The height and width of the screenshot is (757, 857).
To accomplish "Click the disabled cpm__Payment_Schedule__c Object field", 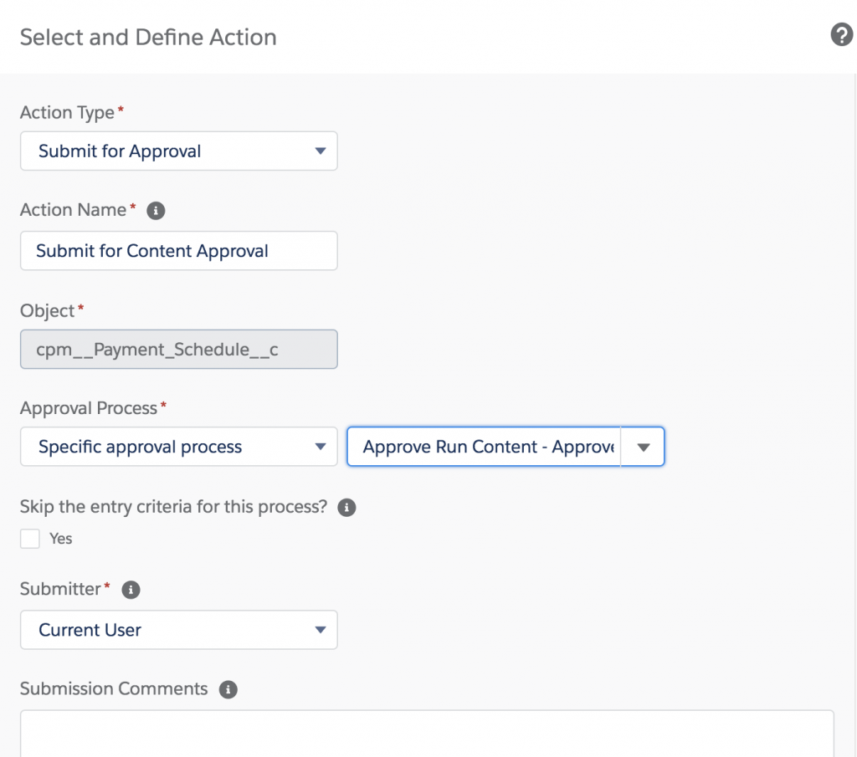I will point(178,349).
